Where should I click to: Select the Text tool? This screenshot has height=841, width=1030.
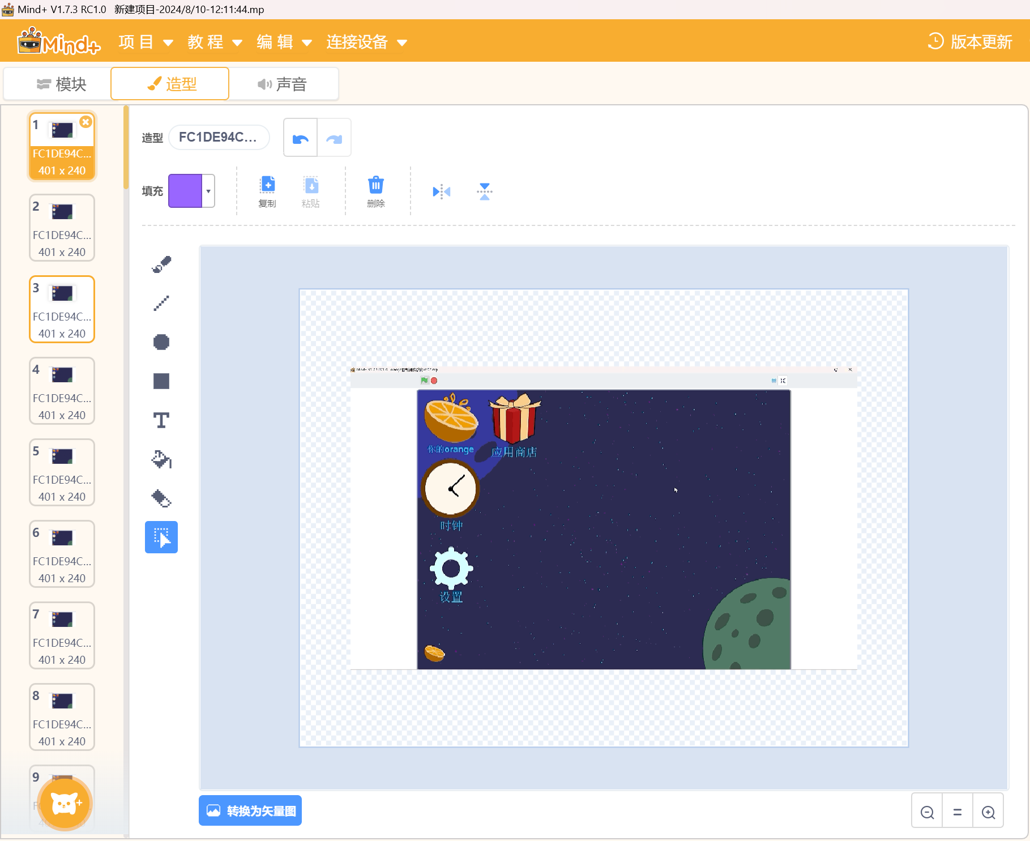pyautogui.click(x=161, y=420)
